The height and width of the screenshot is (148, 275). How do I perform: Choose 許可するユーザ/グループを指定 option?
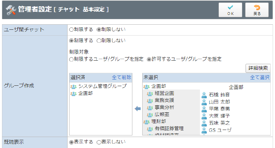click(x=149, y=60)
